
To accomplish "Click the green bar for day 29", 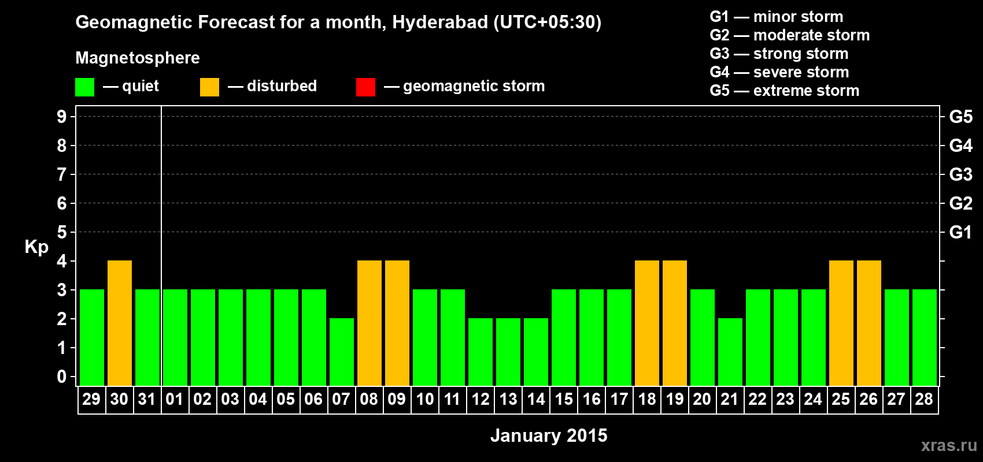I will 92,338.
